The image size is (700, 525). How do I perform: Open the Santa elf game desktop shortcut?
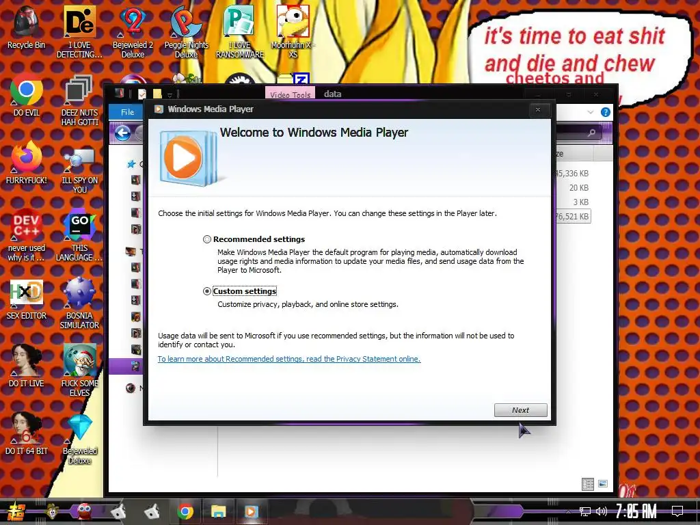[79, 370]
